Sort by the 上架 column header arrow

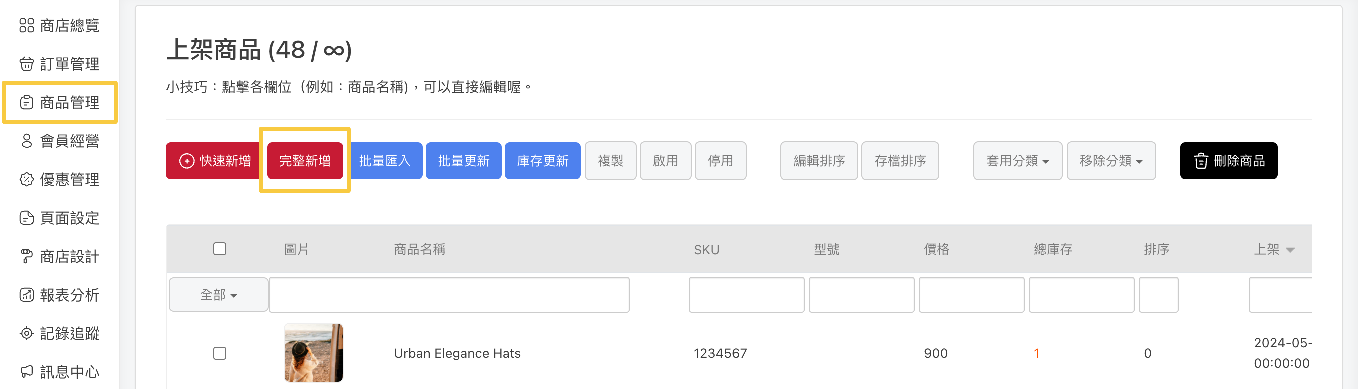pos(1290,250)
